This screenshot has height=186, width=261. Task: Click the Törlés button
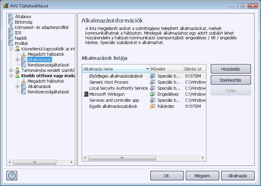tap(231, 91)
